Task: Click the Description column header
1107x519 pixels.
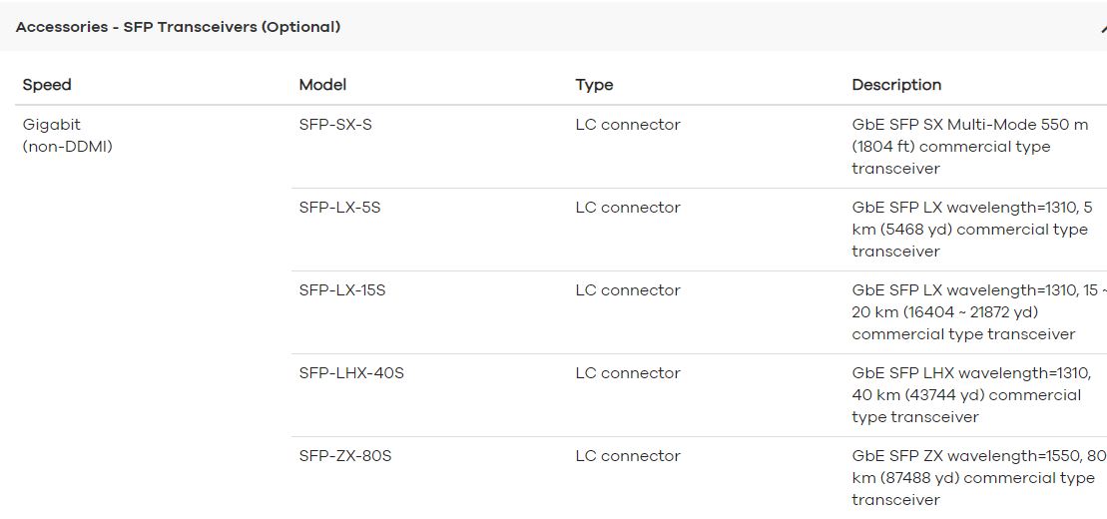Action: click(x=896, y=85)
